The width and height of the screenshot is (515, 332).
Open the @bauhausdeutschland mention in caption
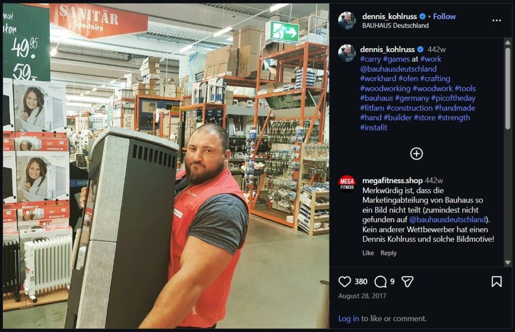click(398, 69)
